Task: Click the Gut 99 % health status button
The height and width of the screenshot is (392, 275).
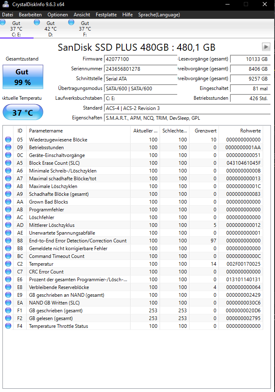Action: (x=23, y=77)
